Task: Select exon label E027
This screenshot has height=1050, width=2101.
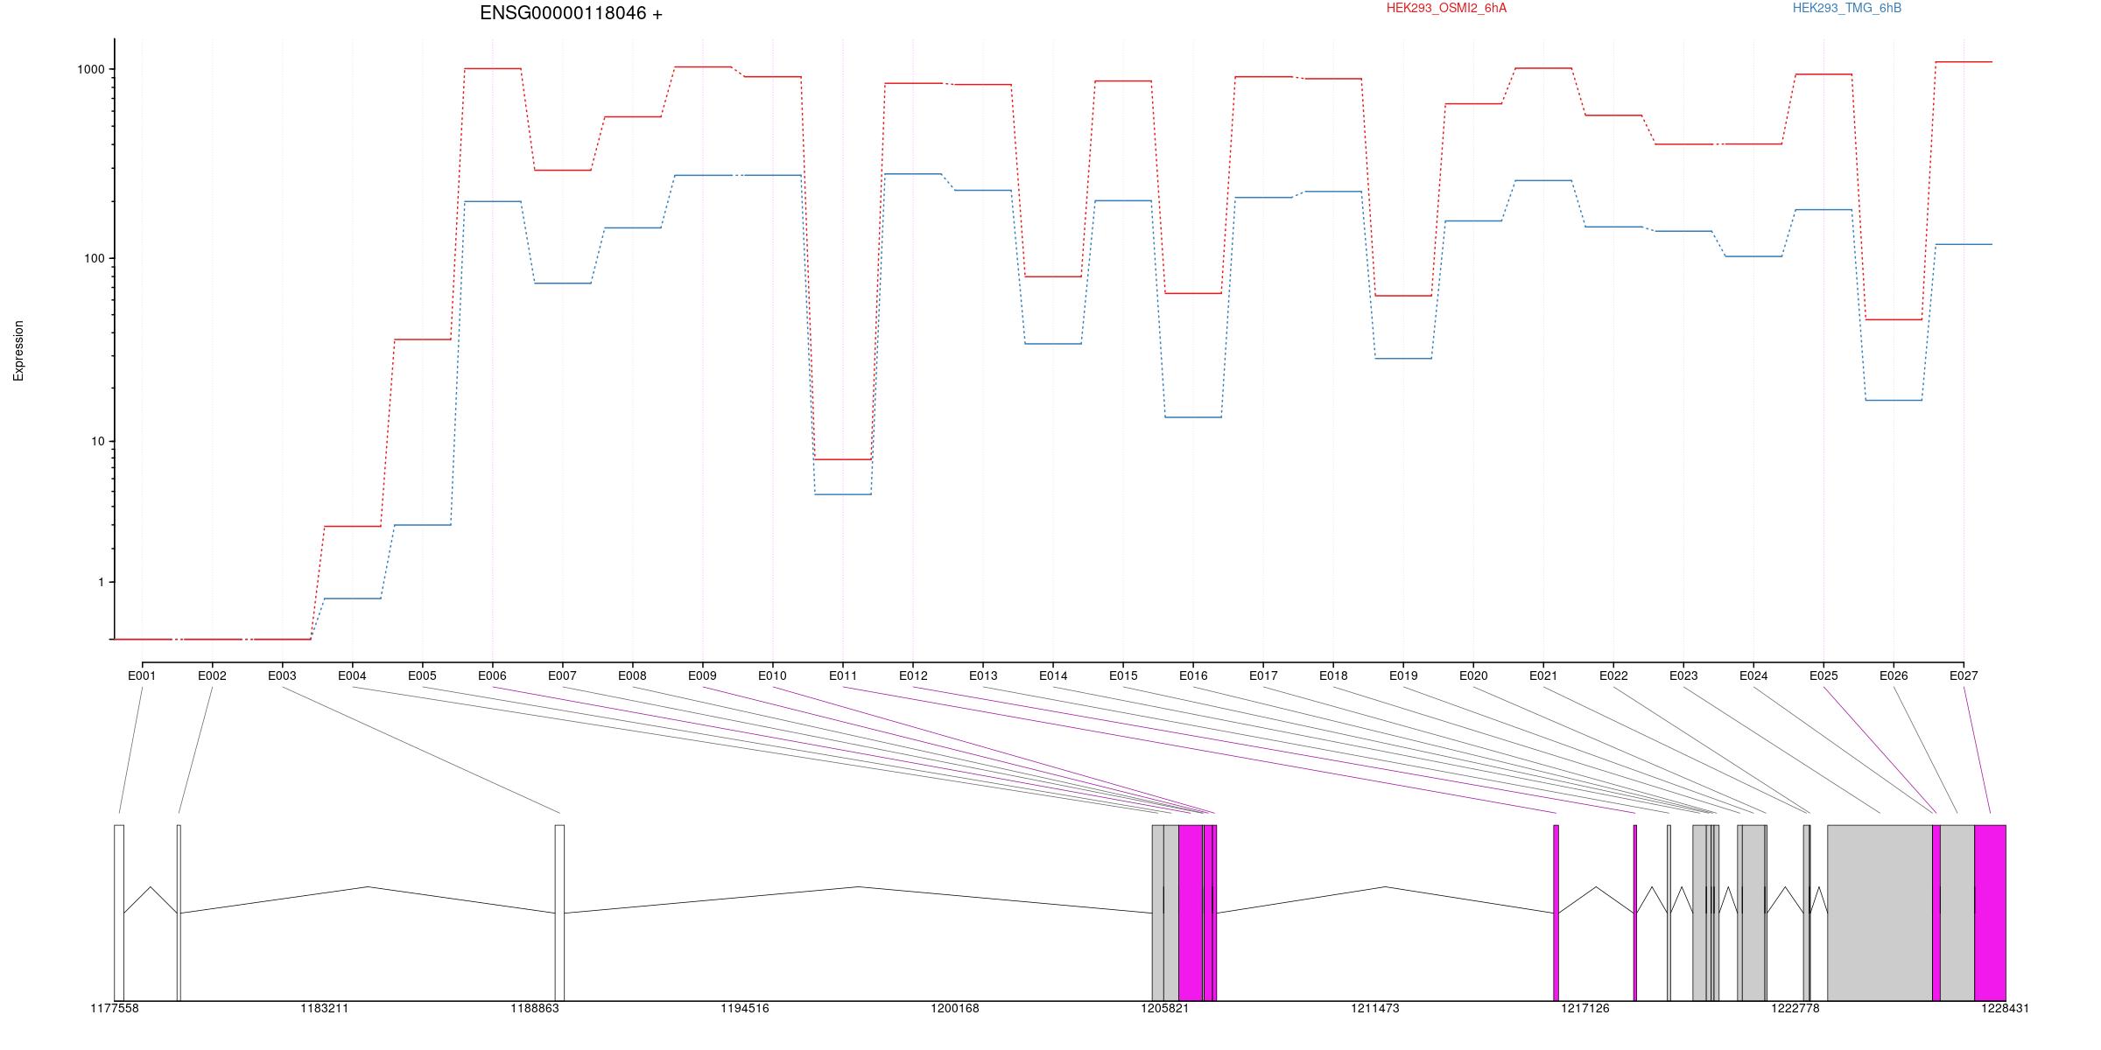Action: pos(1964,675)
